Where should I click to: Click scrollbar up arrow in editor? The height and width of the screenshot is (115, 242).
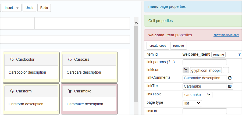tap(136, 23)
